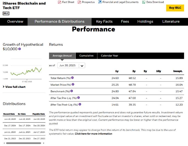Image resolution: width=188 pixels, height=146 pixels.
Task: Open the Fees tab
Action: pos(125,21)
